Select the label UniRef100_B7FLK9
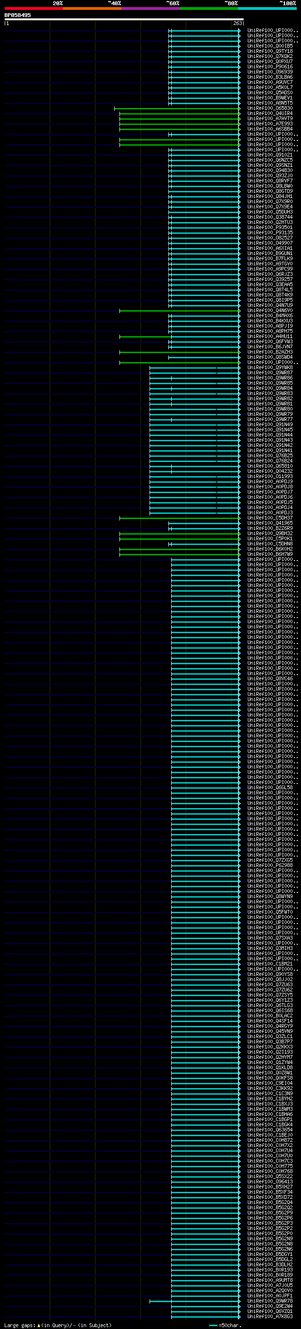 269,258
